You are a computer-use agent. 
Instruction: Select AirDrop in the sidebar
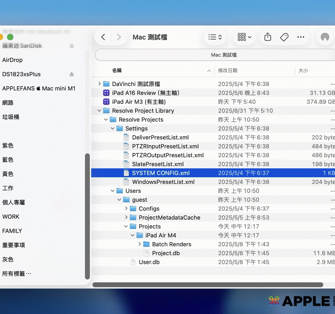tap(13, 60)
